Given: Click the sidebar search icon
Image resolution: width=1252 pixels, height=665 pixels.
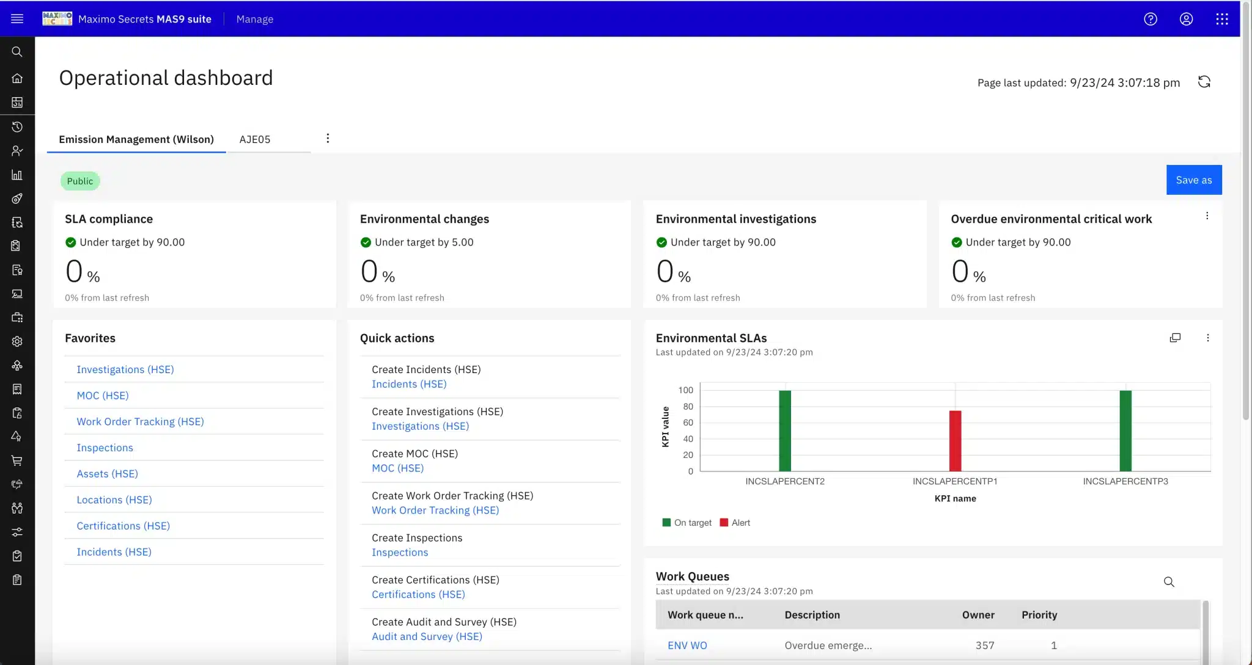Looking at the screenshot, I should tap(17, 52).
